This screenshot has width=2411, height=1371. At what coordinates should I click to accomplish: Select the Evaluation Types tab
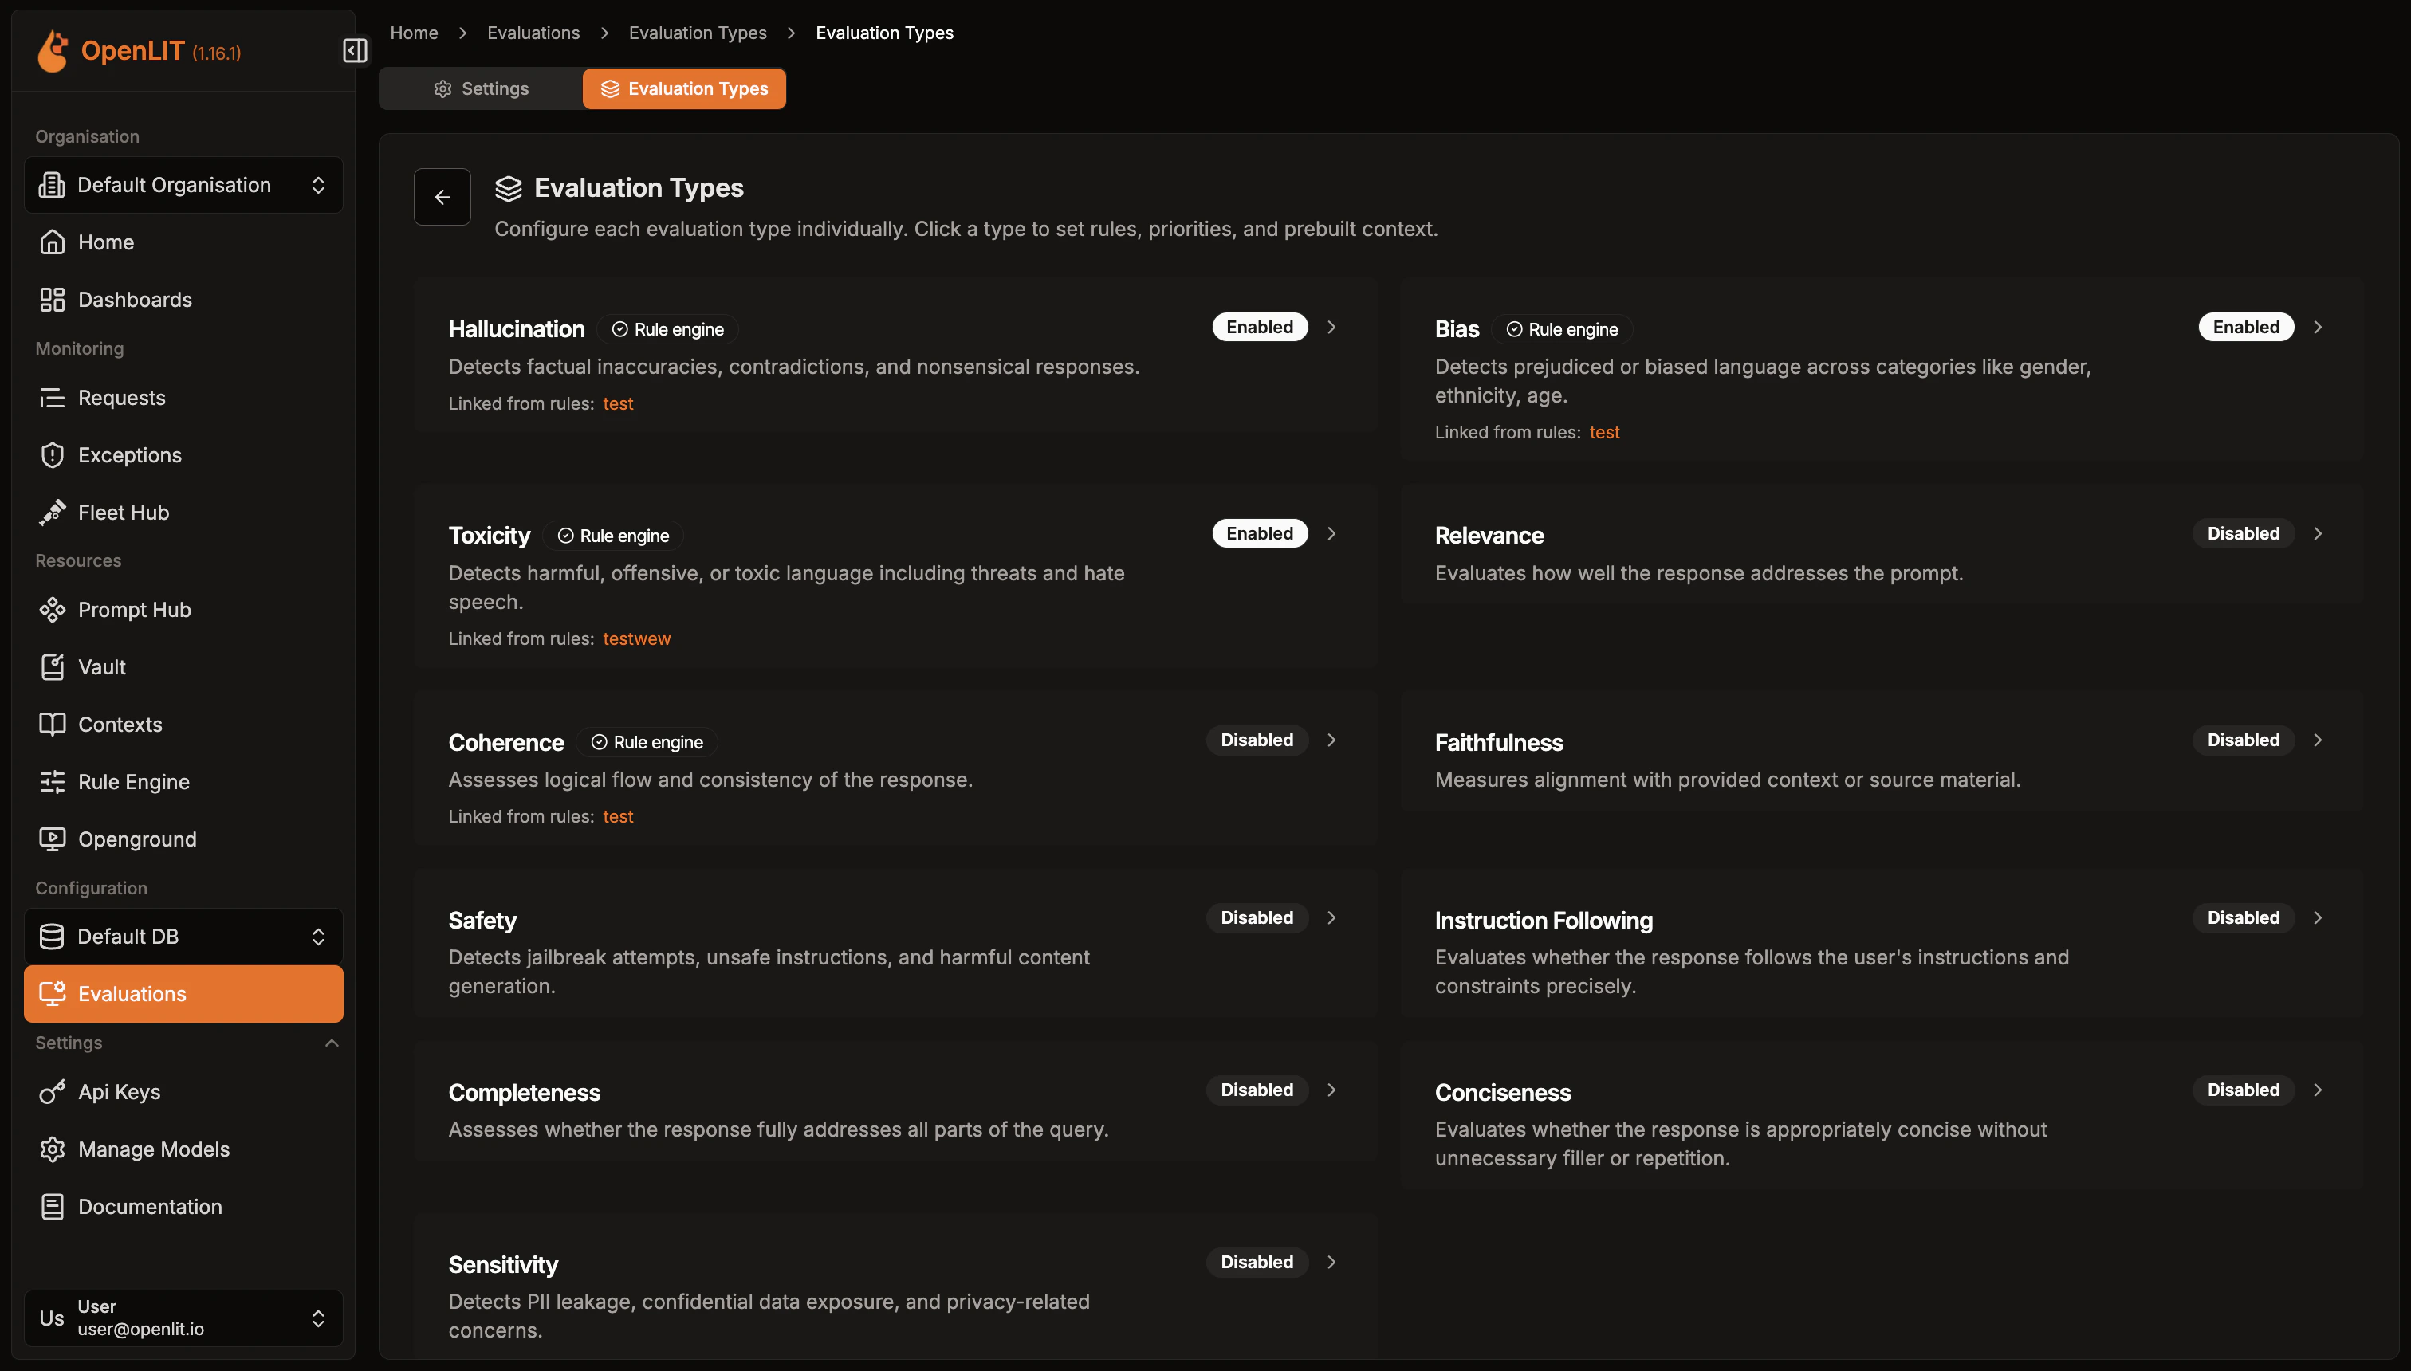pos(685,88)
